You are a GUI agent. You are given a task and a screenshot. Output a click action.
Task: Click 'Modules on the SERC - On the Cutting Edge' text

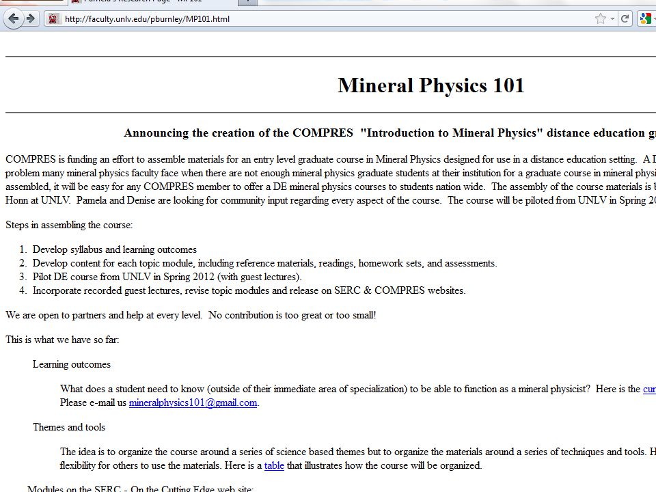click(140, 488)
